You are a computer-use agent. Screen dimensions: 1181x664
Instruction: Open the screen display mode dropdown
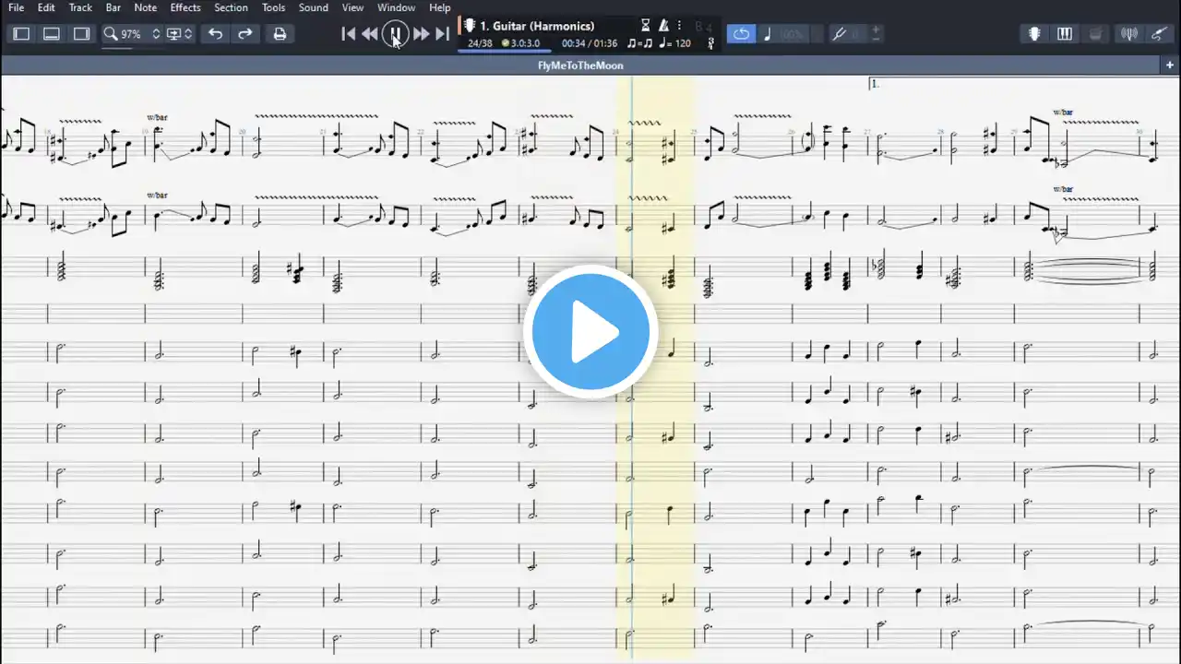pyautogui.click(x=179, y=34)
